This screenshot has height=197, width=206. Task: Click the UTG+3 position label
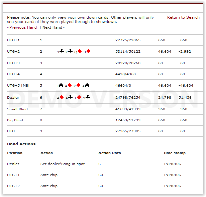tap(13, 63)
